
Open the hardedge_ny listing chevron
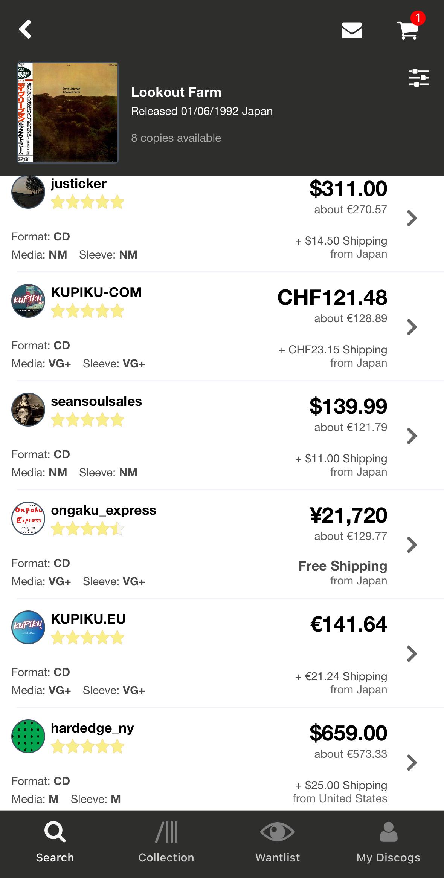tap(412, 763)
